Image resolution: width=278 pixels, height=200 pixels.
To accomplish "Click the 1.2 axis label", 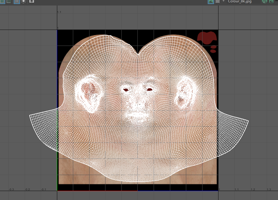I will [253, 189].
